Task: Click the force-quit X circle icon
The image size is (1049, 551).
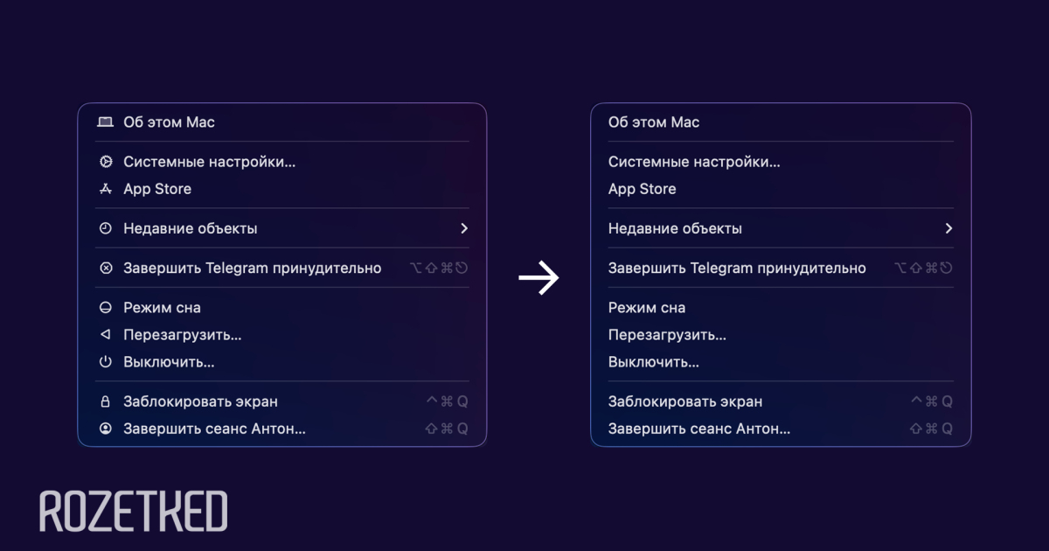Action: pyautogui.click(x=106, y=269)
